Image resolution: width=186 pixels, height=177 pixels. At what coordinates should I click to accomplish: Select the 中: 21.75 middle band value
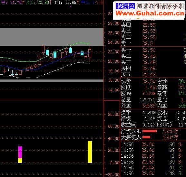(x=13, y=3)
